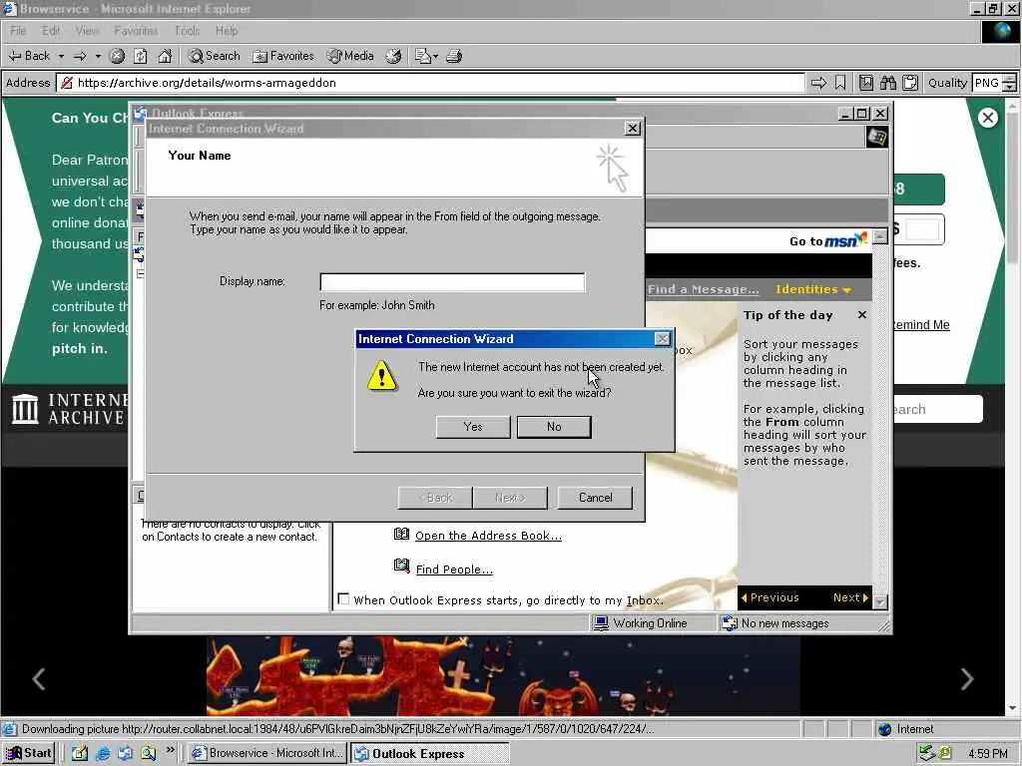Click the Home icon in toolbar

click(165, 56)
